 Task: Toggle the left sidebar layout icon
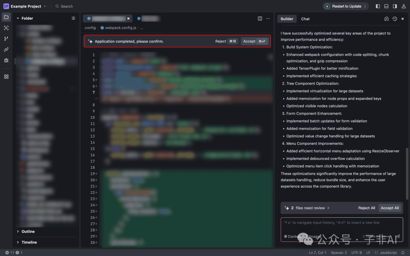pos(378,6)
